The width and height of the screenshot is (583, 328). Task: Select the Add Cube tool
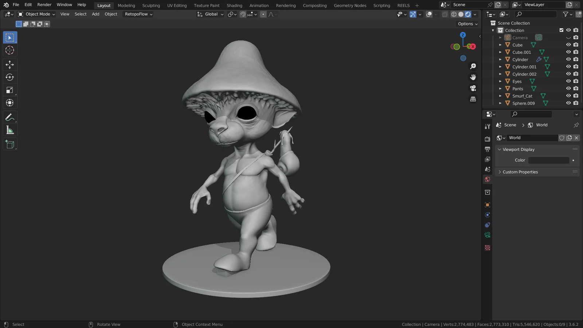pos(10,144)
